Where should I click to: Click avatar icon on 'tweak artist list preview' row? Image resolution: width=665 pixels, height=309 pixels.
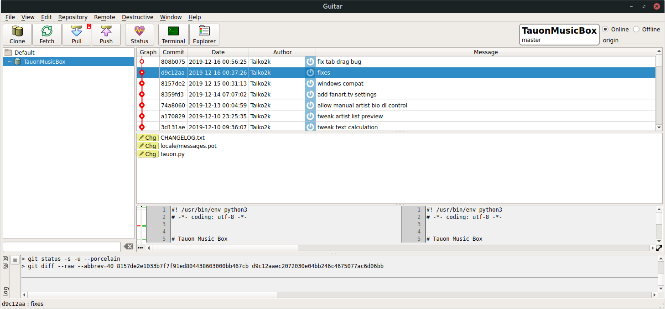310,116
